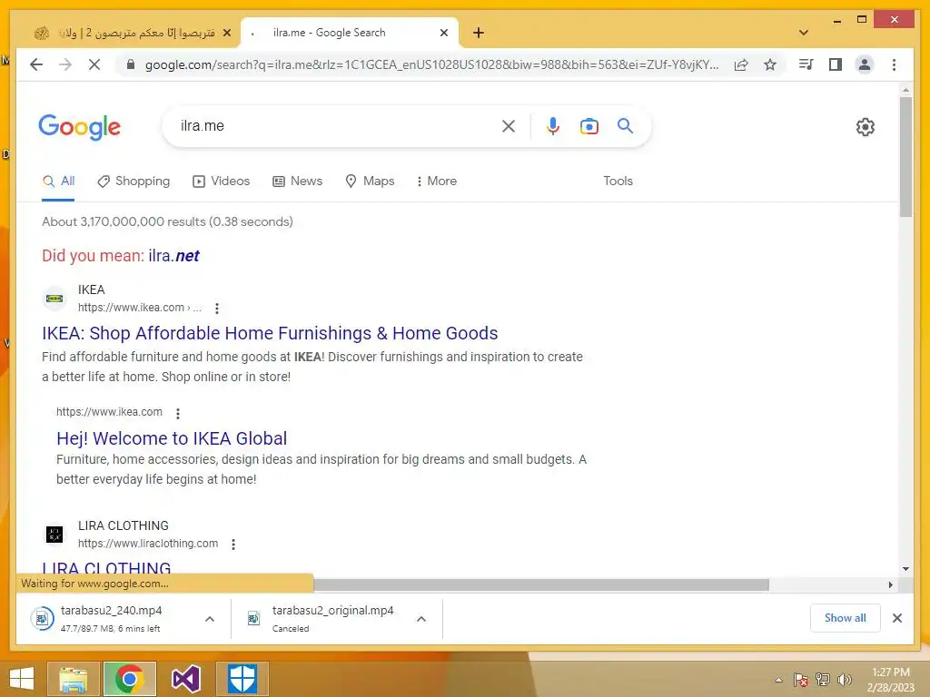Viewport: 930px width, 697px height.
Task: View site info lock icon
Action: pyautogui.click(x=131, y=64)
